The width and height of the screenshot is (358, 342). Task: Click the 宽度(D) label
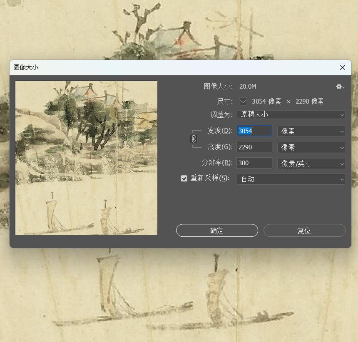click(220, 131)
